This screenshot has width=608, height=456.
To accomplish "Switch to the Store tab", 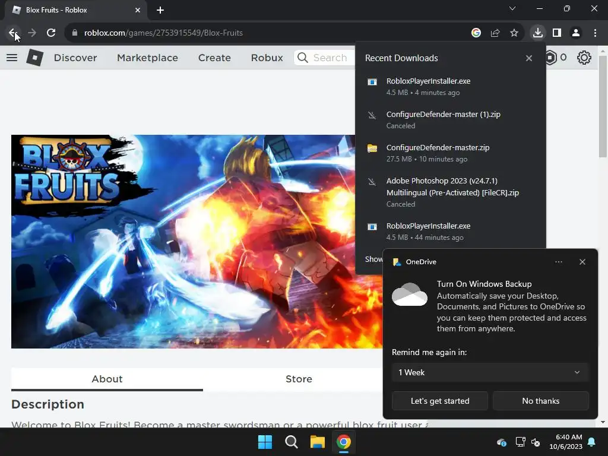I will (299, 379).
